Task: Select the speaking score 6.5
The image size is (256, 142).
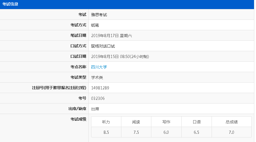Action: click(196, 132)
